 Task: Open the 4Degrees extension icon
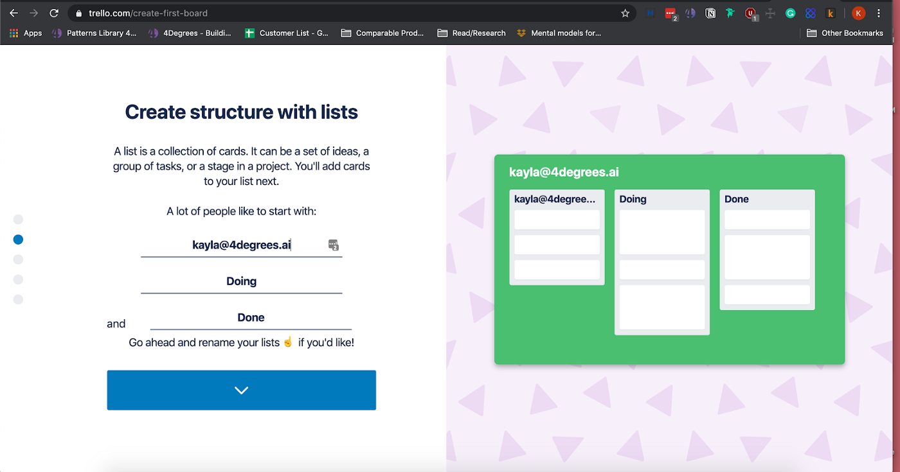pyautogui.click(x=690, y=13)
